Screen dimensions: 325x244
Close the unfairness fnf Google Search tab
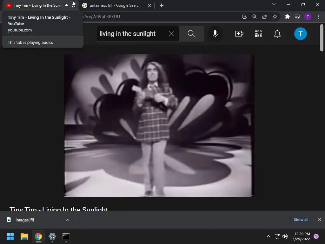point(149,5)
